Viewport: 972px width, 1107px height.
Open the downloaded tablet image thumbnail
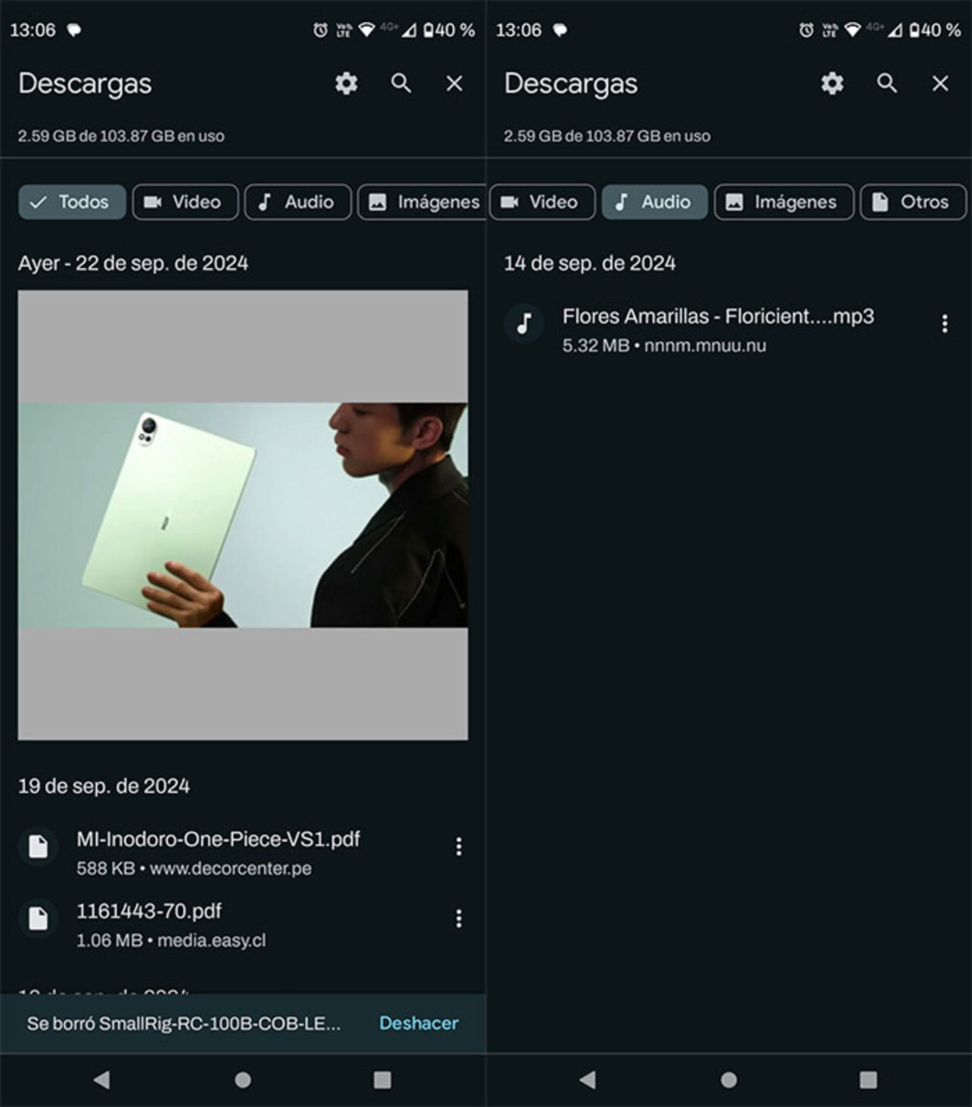pos(243,515)
